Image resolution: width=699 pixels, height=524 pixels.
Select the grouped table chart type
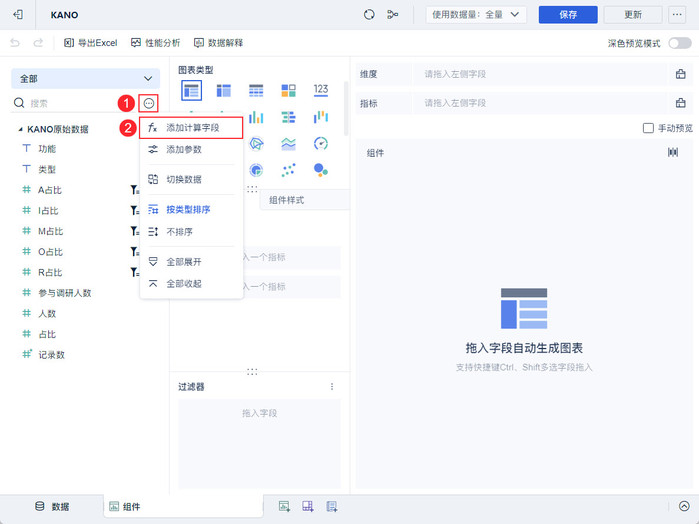(192, 91)
